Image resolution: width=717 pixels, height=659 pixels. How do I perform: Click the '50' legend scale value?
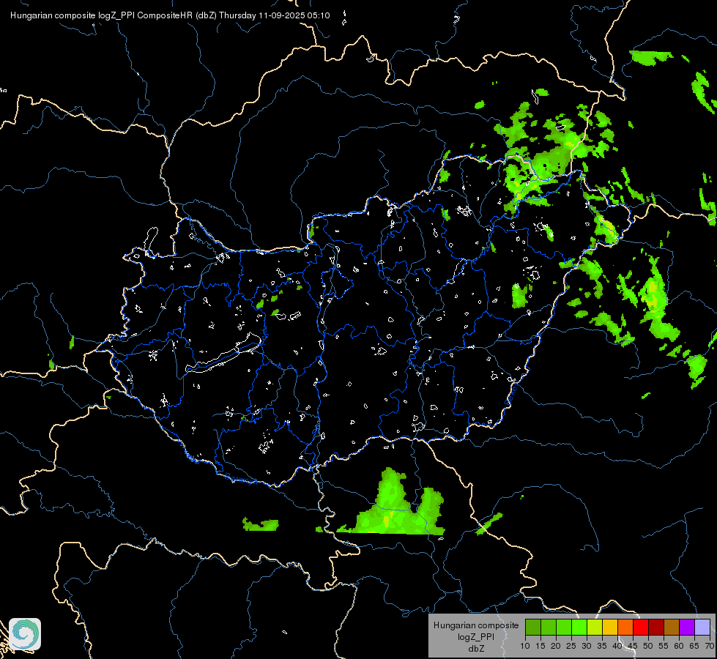coord(648,646)
